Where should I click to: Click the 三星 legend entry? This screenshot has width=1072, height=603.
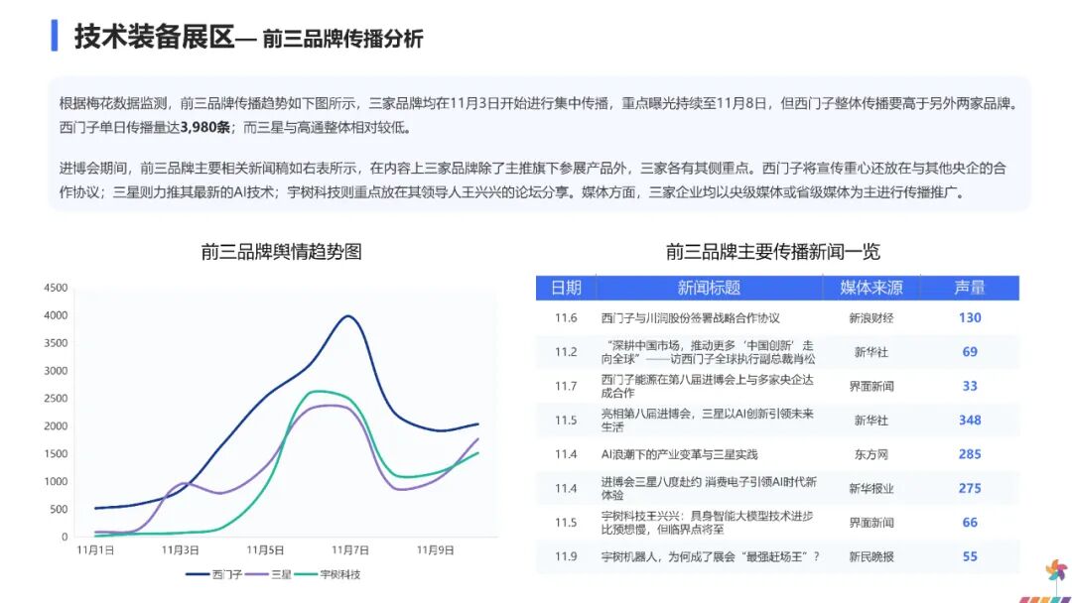[269, 574]
